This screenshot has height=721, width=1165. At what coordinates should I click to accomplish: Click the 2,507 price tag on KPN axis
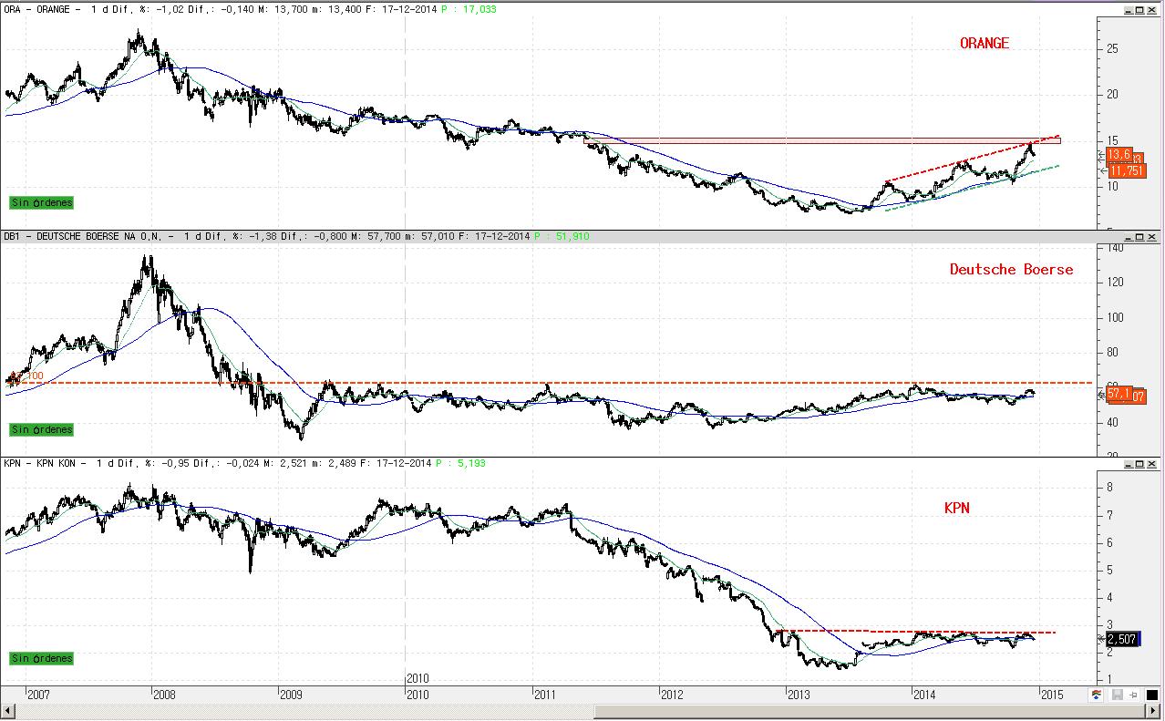click(x=1122, y=639)
